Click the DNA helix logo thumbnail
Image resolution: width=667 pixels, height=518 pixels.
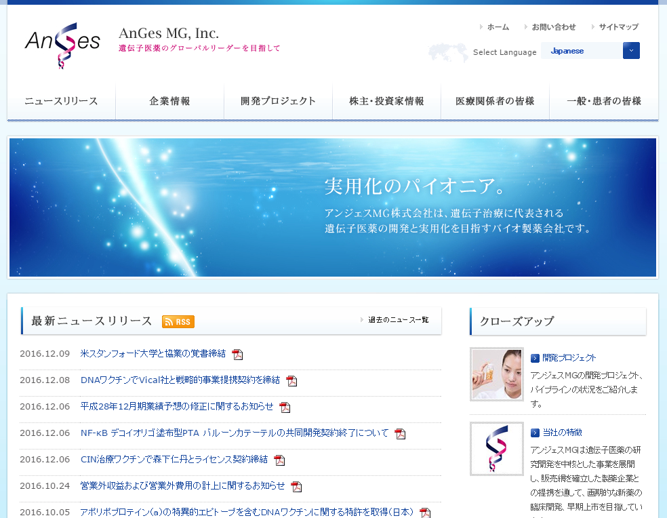496,449
